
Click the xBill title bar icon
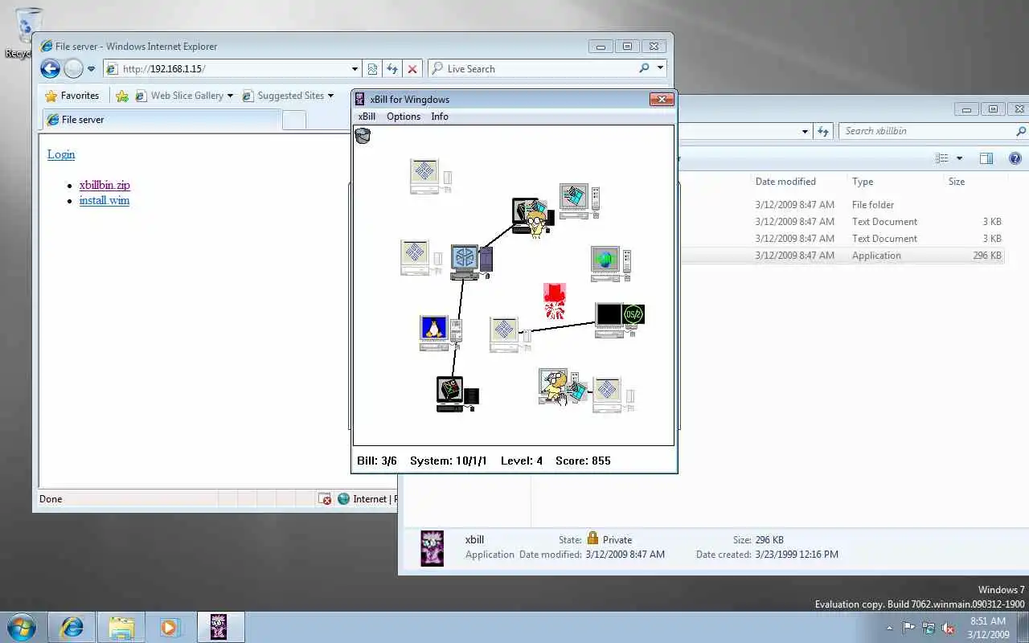click(x=360, y=99)
